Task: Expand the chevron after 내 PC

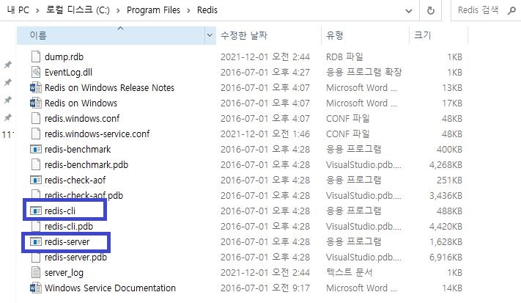Action: coord(37,11)
